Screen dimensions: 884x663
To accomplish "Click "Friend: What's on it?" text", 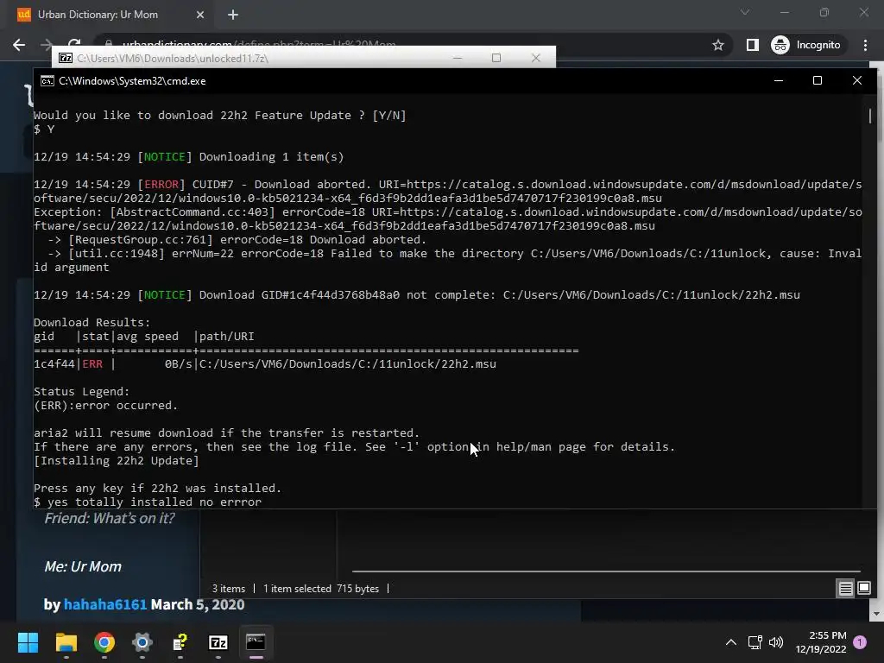I will pyautogui.click(x=110, y=518).
